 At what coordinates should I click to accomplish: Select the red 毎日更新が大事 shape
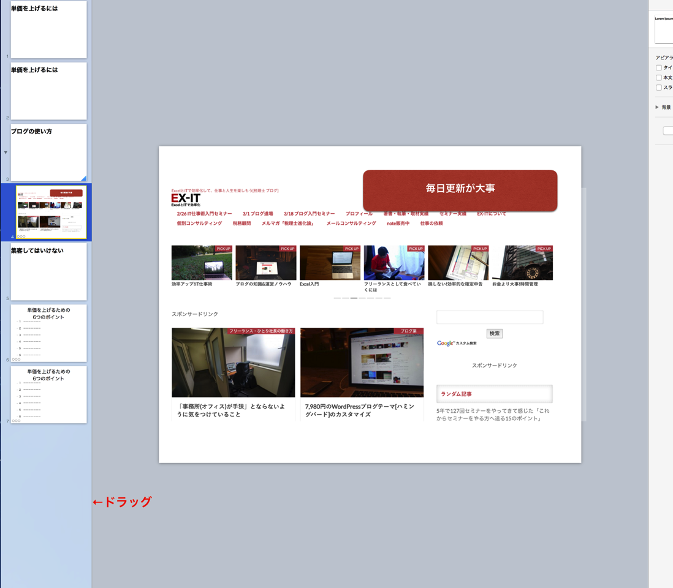point(460,190)
